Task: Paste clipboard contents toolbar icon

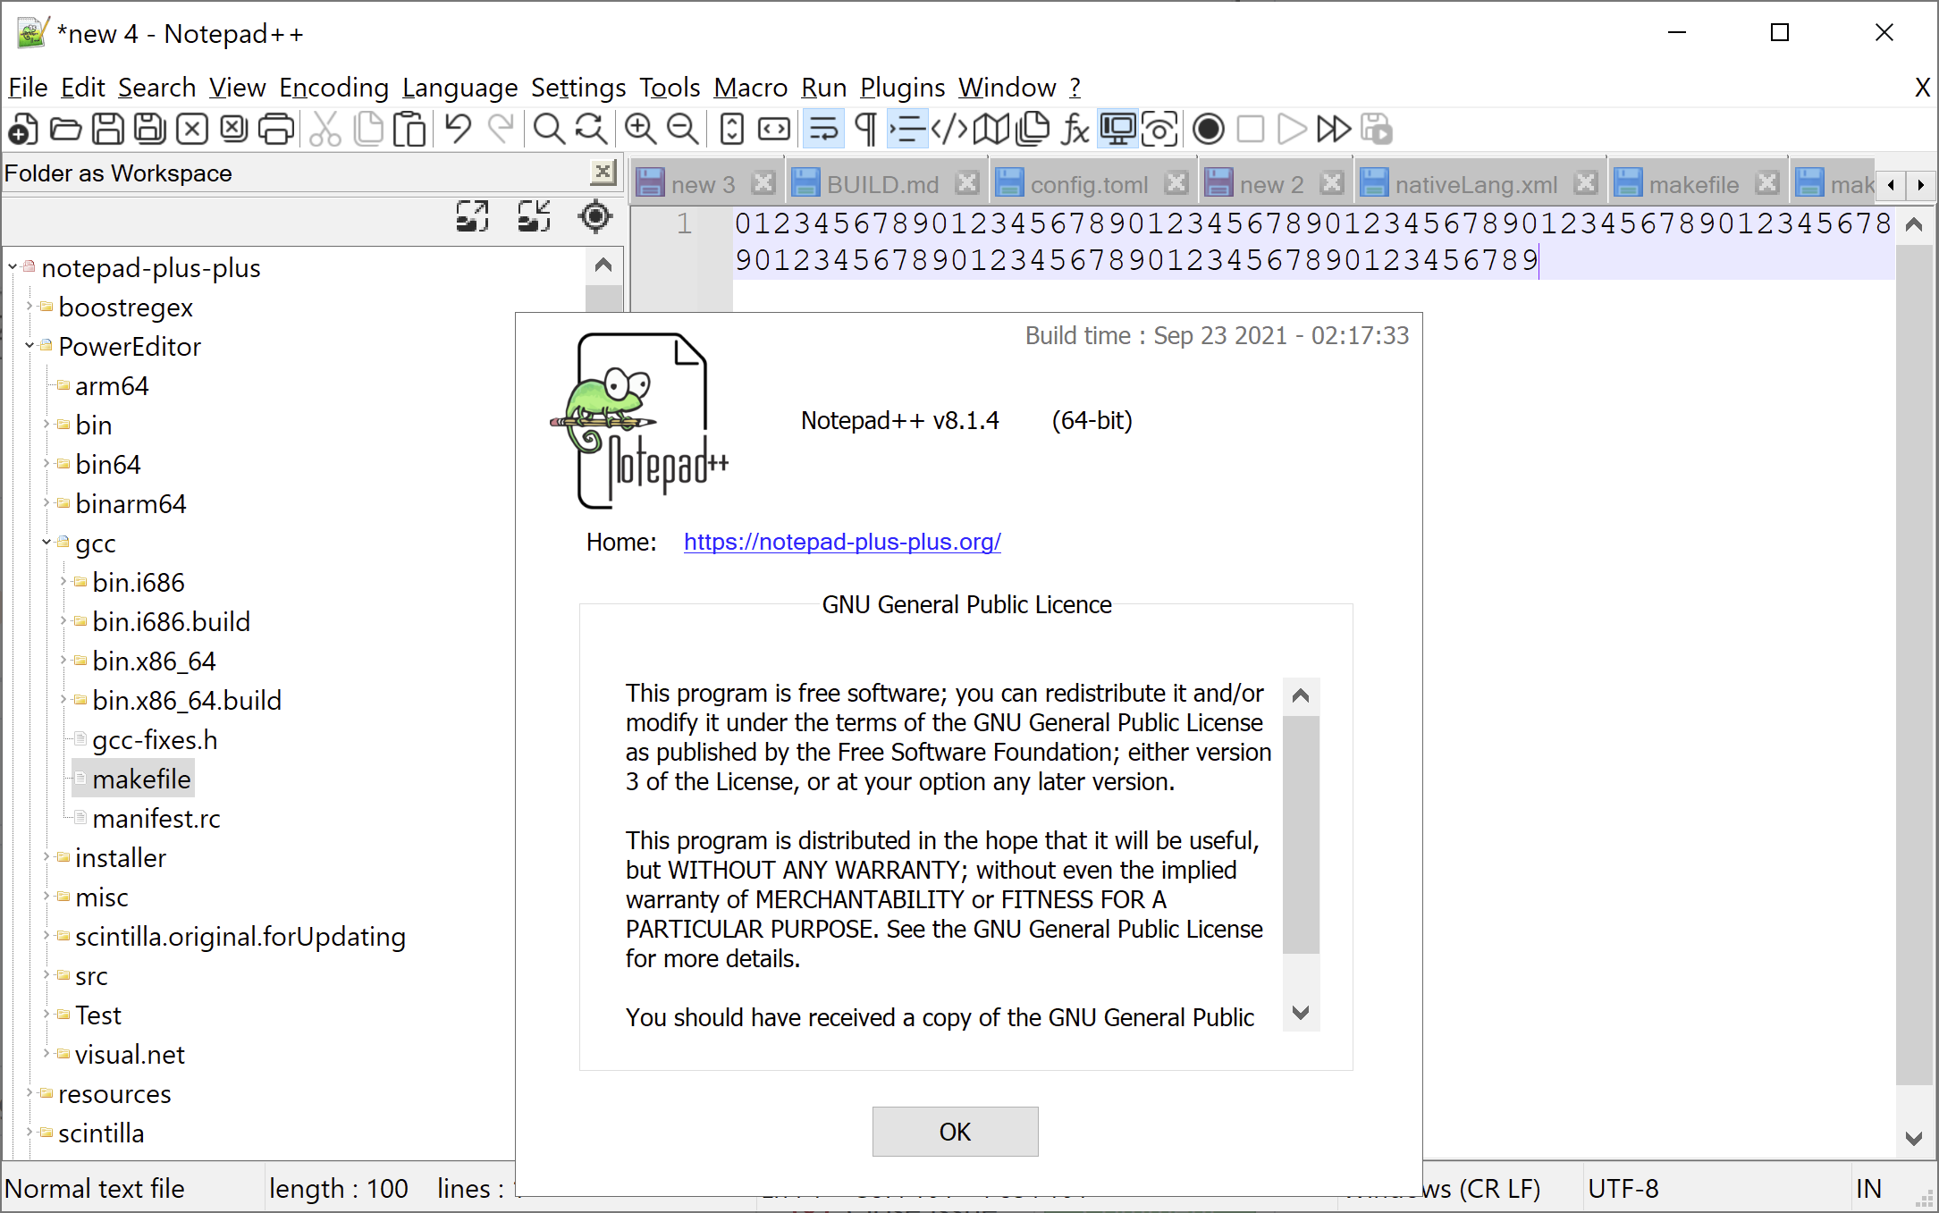Action: coord(410,130)
